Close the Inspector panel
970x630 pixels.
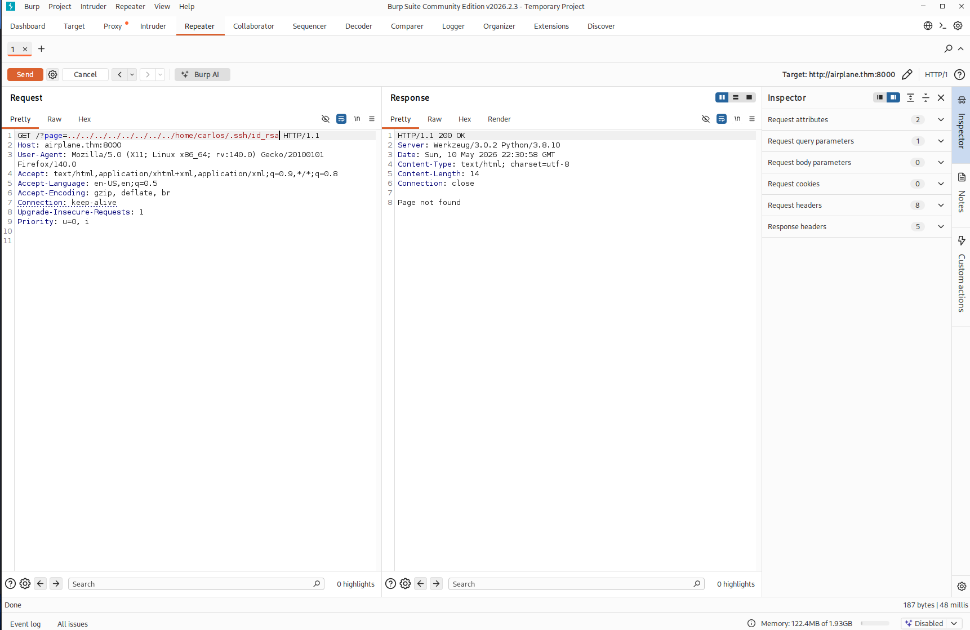pos(941,97)
